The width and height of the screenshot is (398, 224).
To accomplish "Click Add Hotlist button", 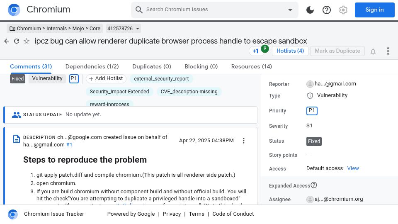I will 106,78.
